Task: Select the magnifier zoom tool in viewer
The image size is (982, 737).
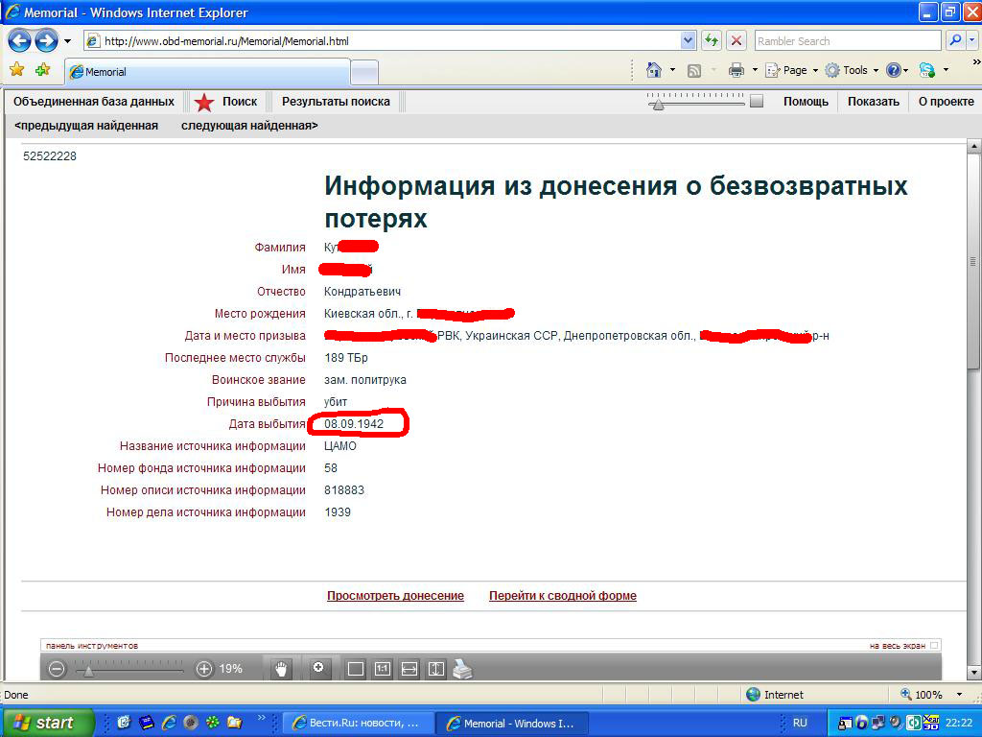Action: coord(318,668)
